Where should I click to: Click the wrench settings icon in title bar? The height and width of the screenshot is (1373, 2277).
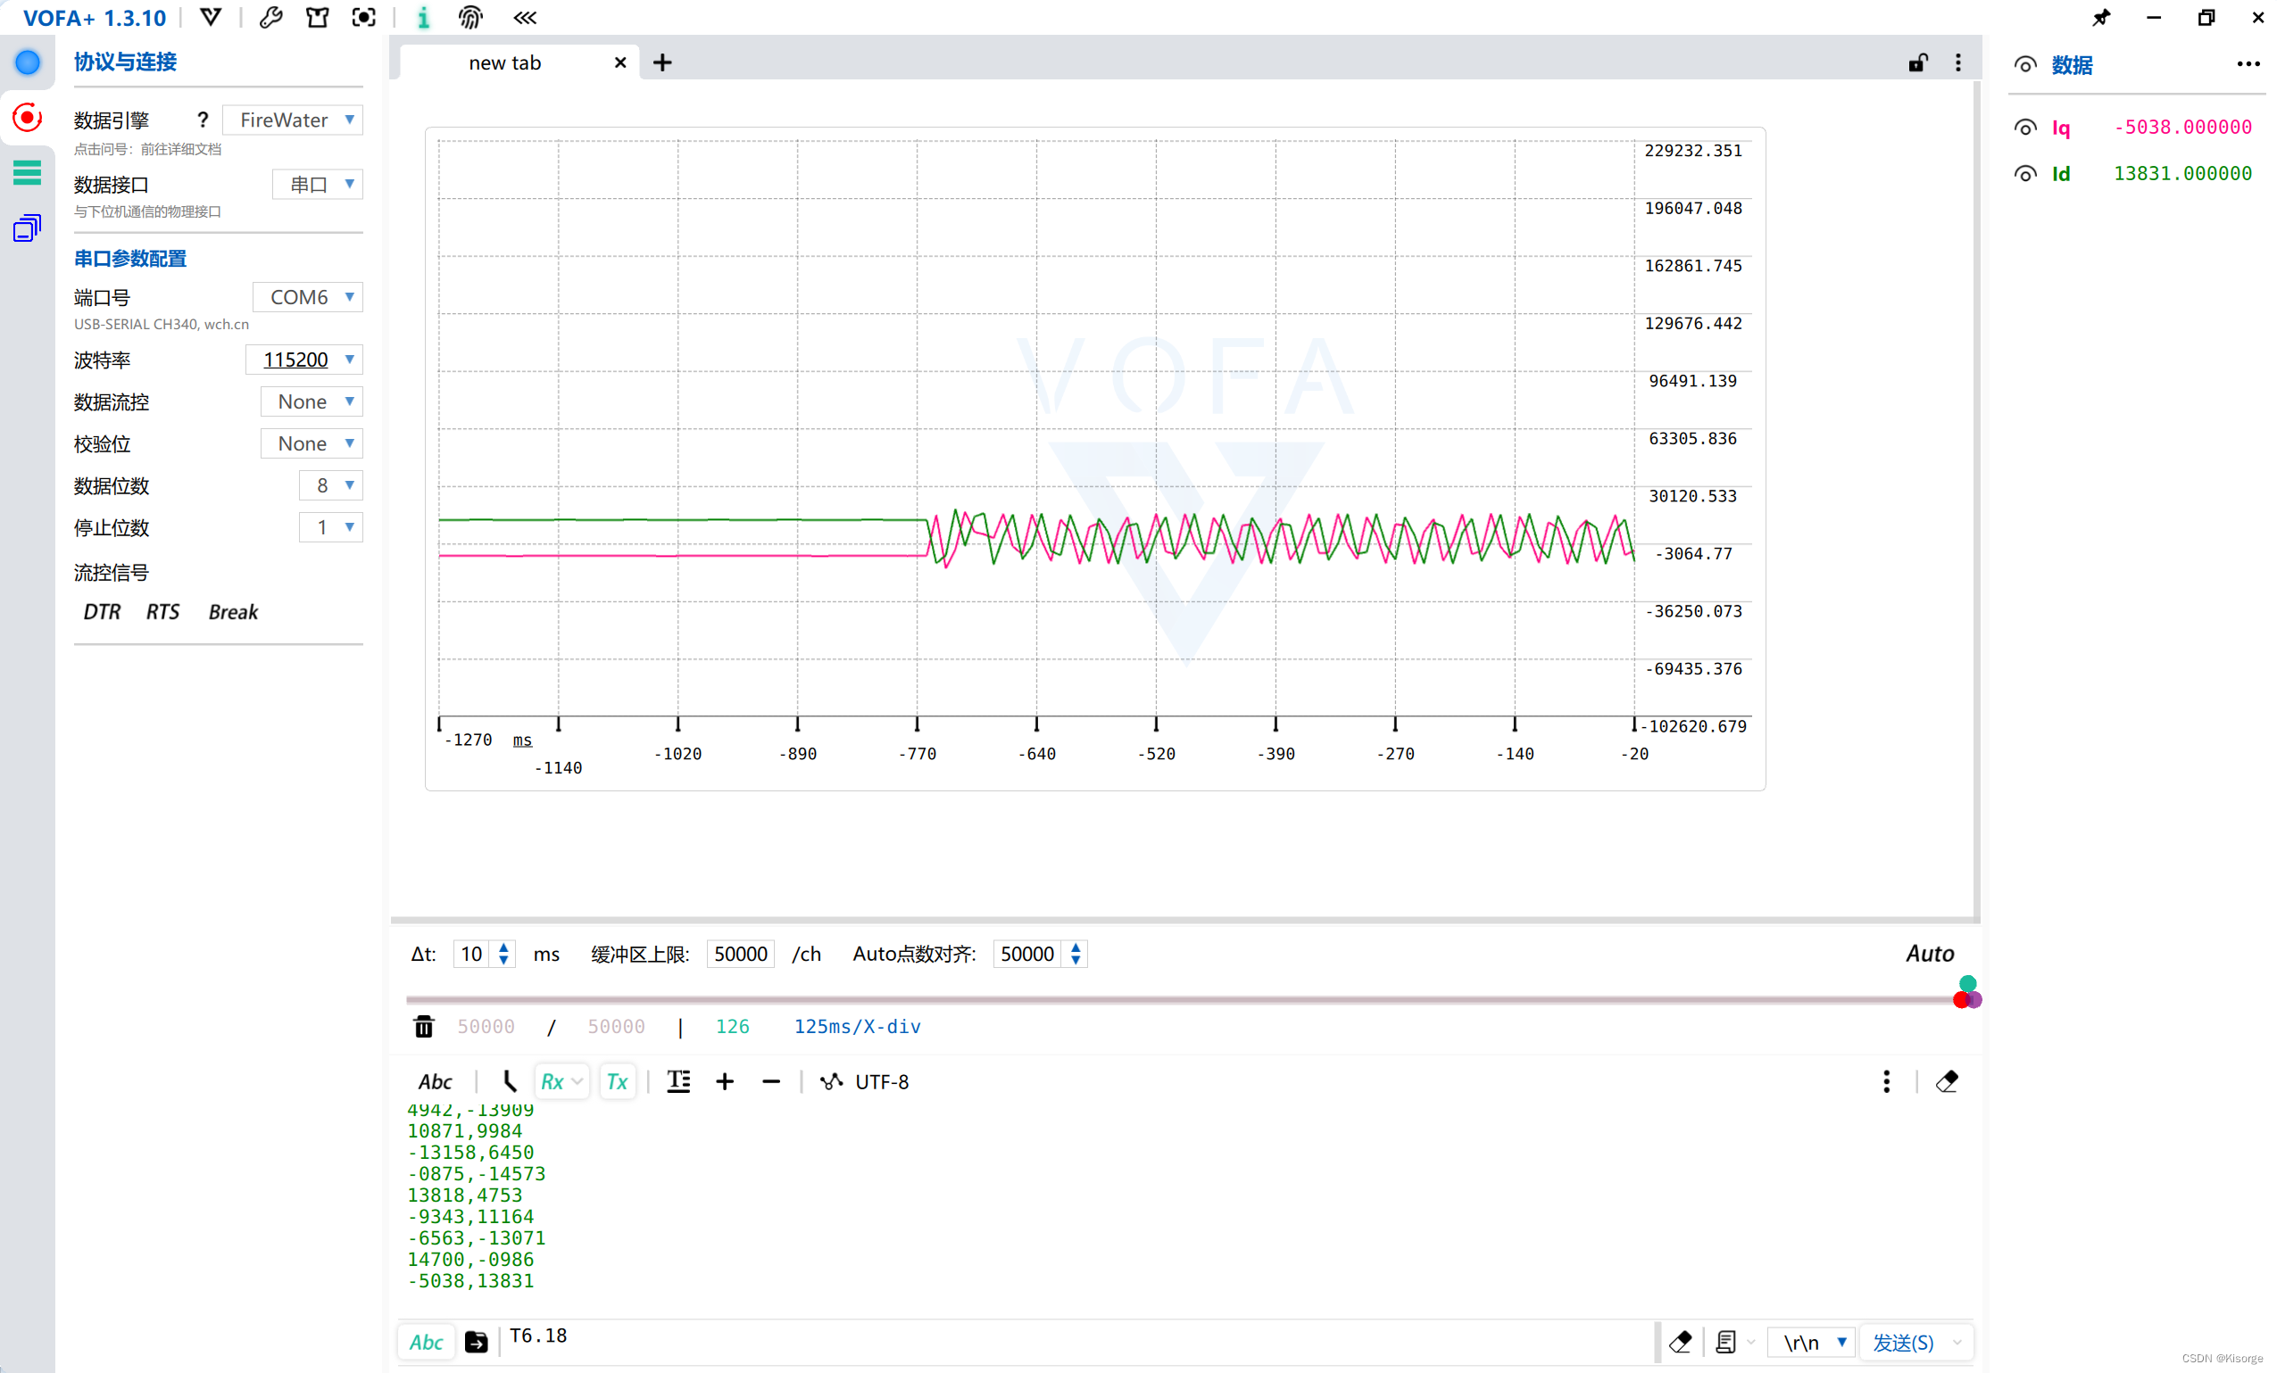tap(270, 18)
